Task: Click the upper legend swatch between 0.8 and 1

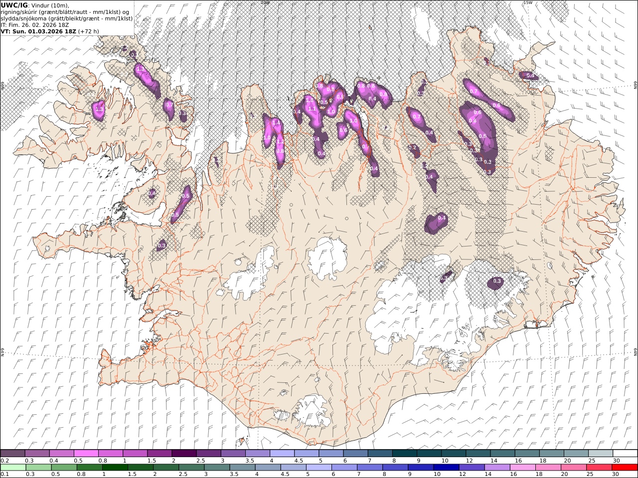Action: (x=111, y=453)
